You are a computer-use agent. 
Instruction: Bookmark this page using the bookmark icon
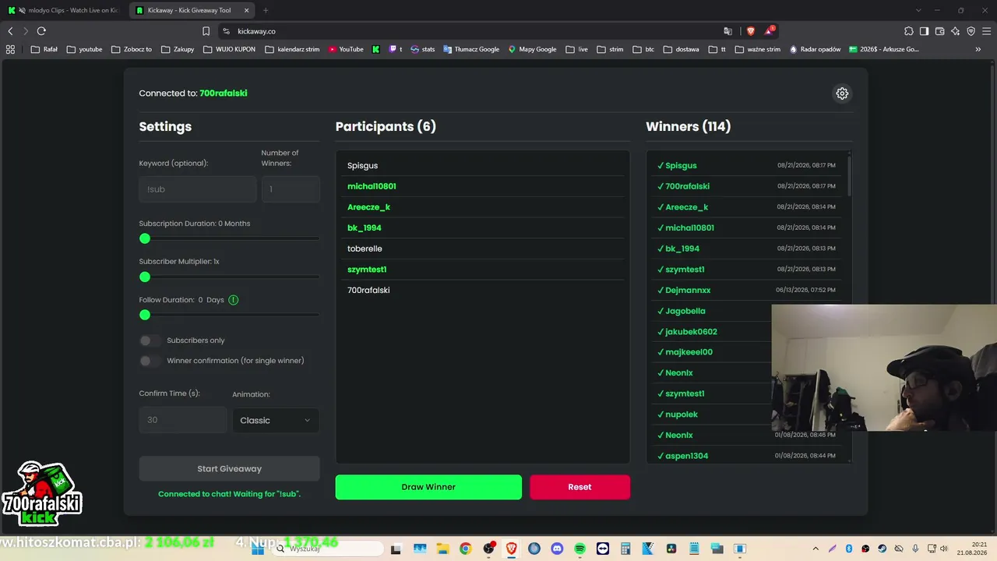(206, 31)
